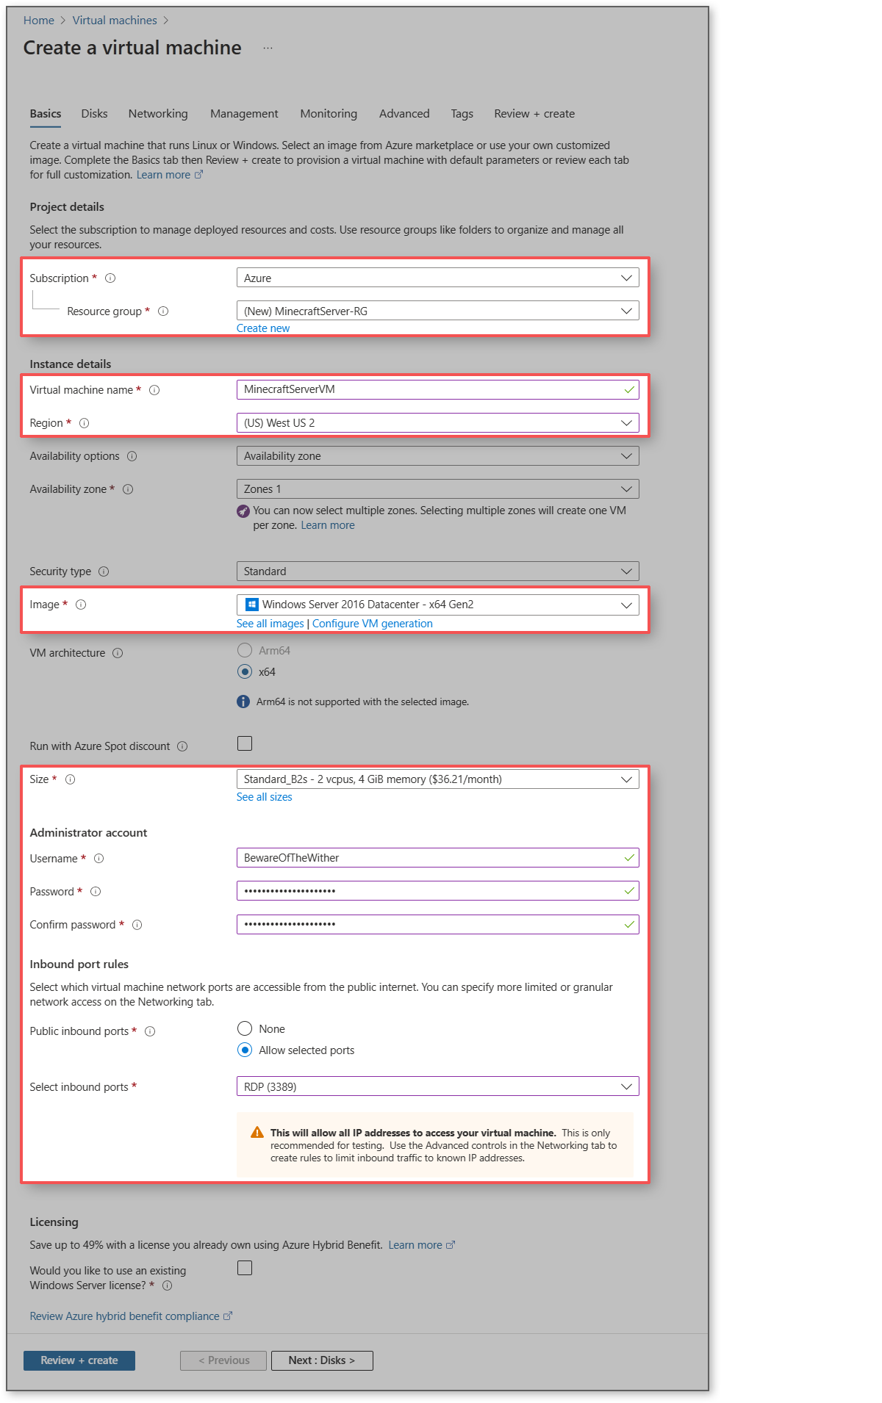Click Virtual machines in the breadcrumb

pos(115,21)
